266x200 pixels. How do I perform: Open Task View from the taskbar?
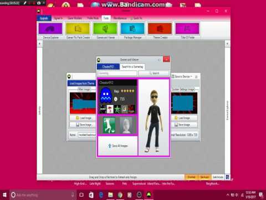click(81, 195)
